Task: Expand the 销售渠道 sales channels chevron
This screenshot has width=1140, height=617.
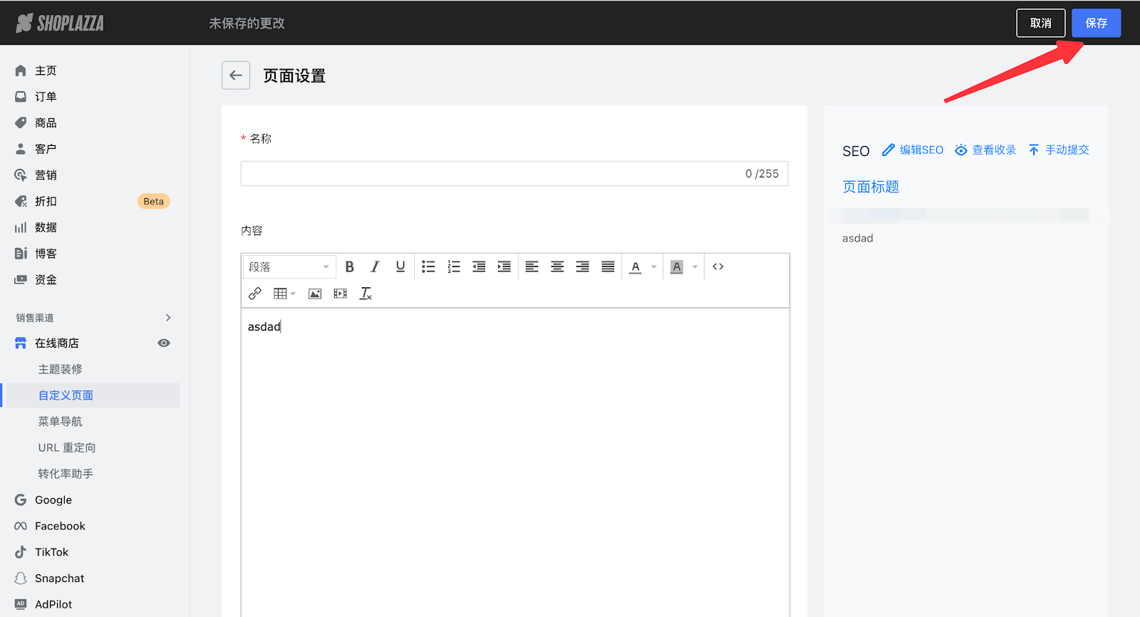Action: pos(168,318)
